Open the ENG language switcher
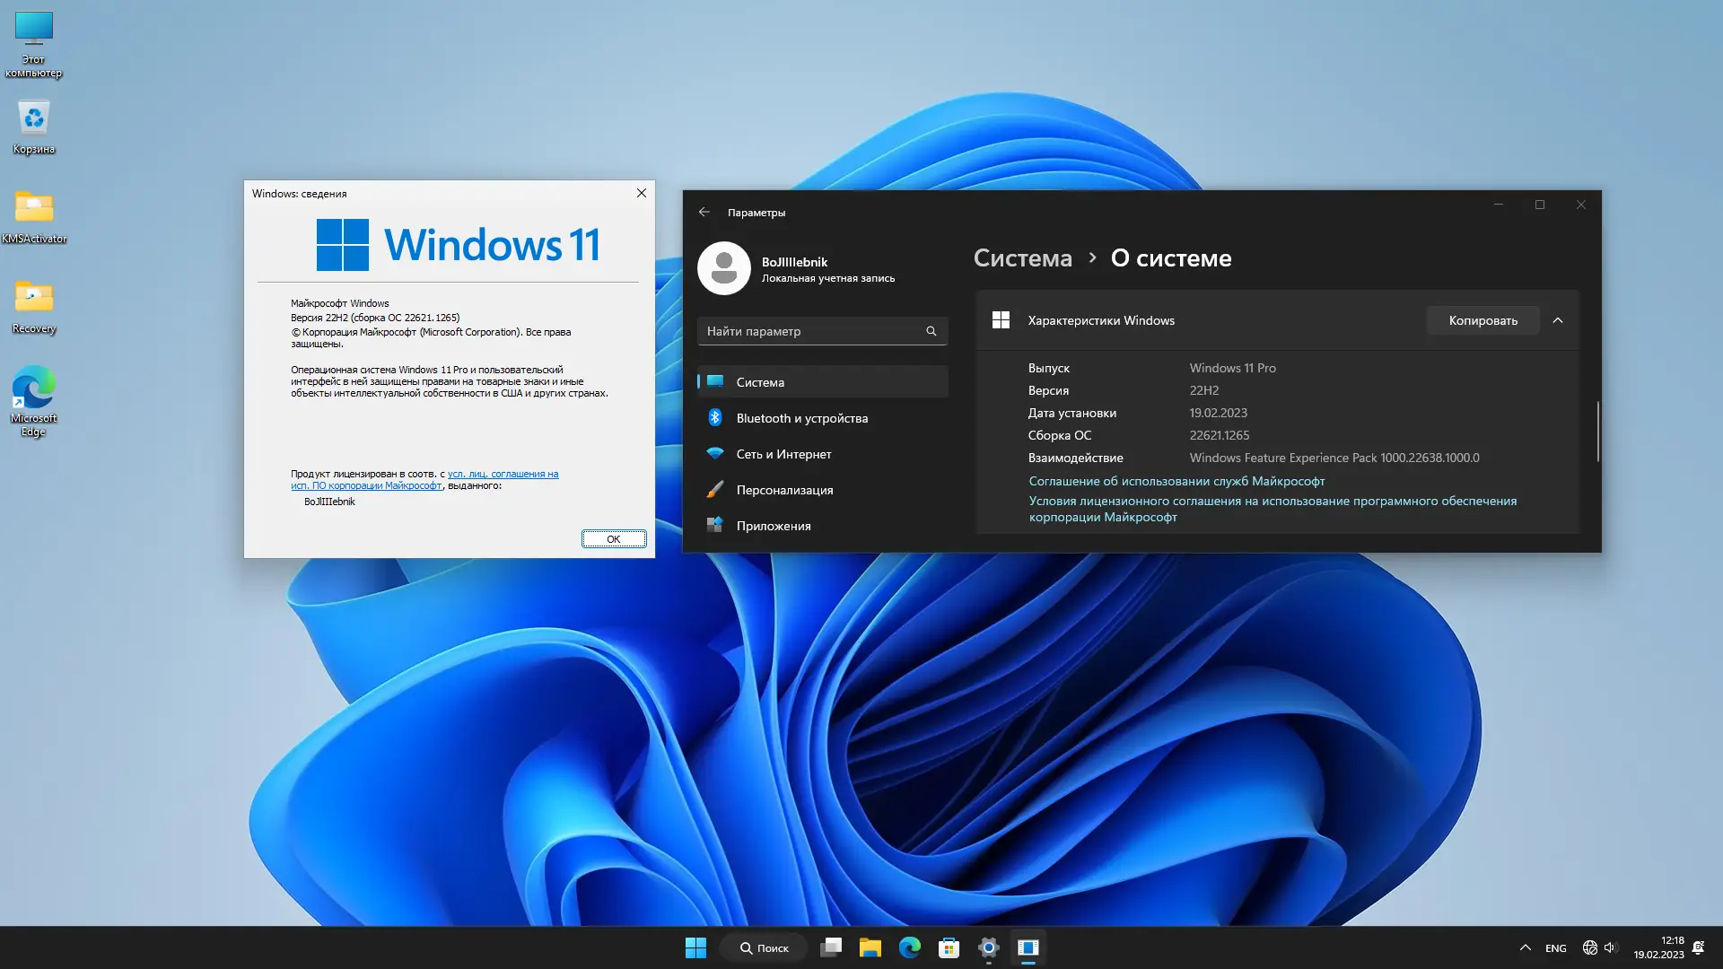This screenshot has height=969, width=1723. tap(1555, 948)
